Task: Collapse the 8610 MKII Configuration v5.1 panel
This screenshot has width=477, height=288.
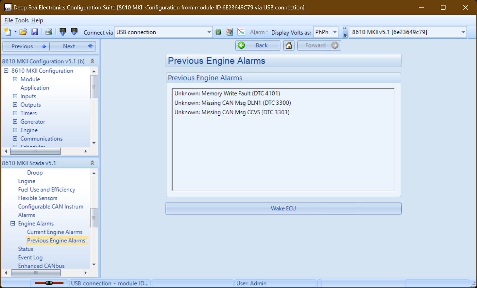Action: 92,61
